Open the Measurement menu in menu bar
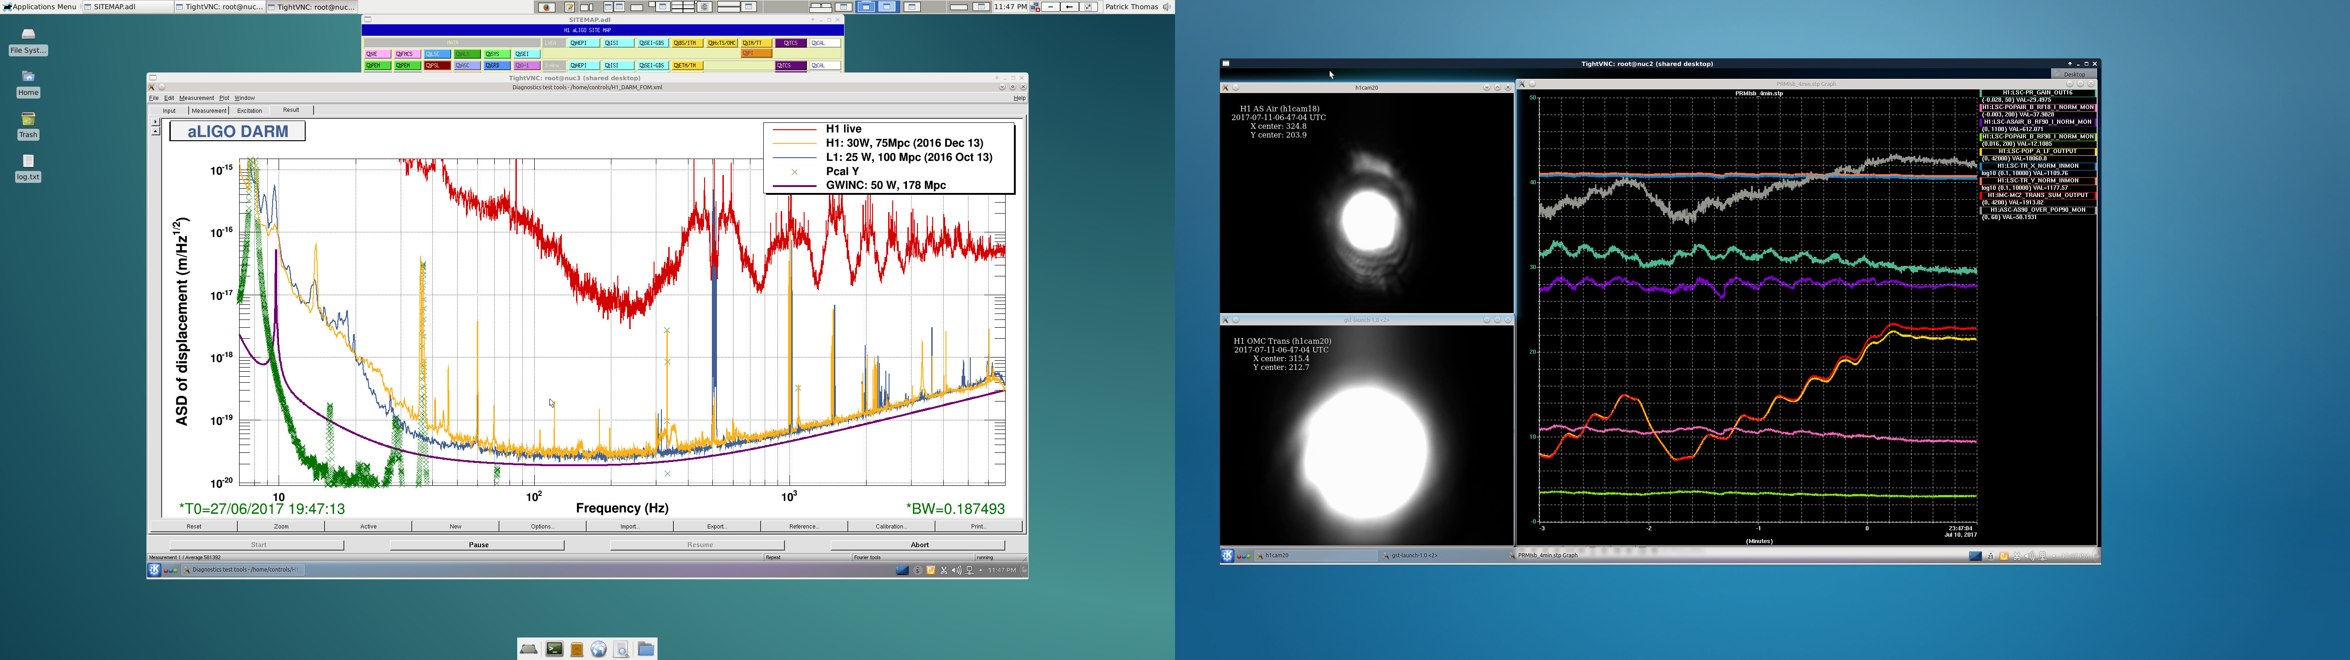This screenshot has height=660, width=2350. [x=196, y=98]
